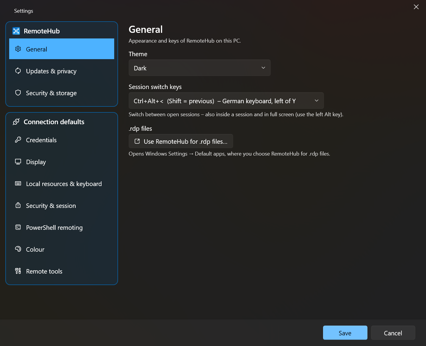Go to PowerShell remoting settings

[62, 227]
